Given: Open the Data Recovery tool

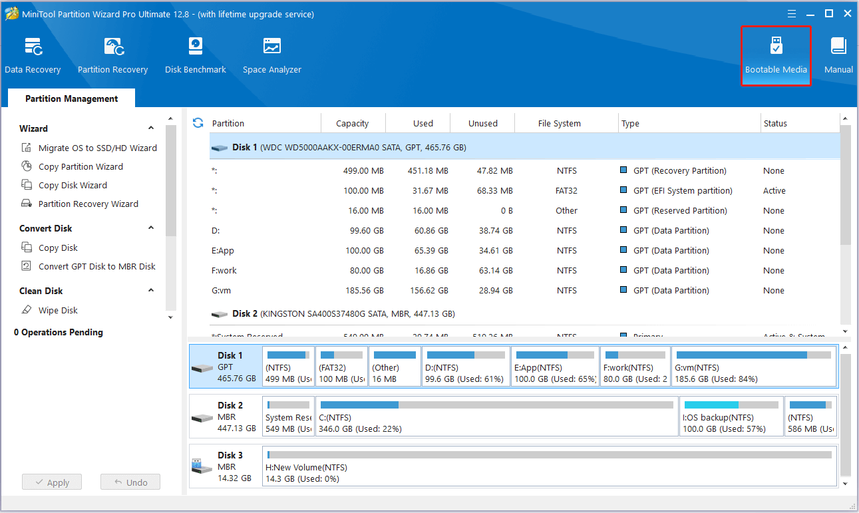Looking at the screenshot, I should click(x=33, y=53).
